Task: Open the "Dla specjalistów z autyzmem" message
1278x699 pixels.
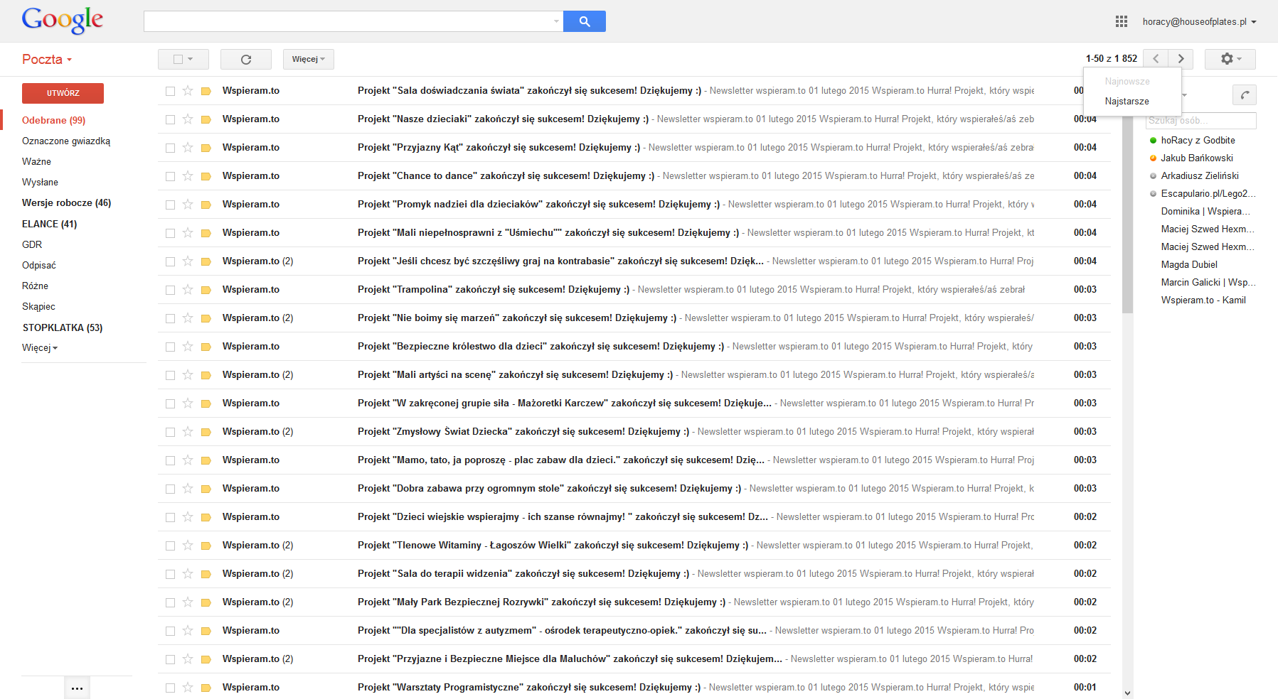Action: click(634, 630)
